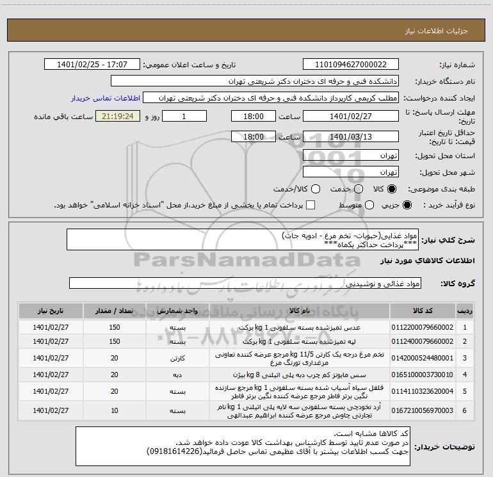
Task: Click the توضیحات خریدار notes box
Action: click(243, 446)
